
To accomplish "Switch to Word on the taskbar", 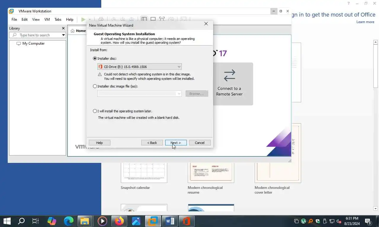I will coord(170,221).
